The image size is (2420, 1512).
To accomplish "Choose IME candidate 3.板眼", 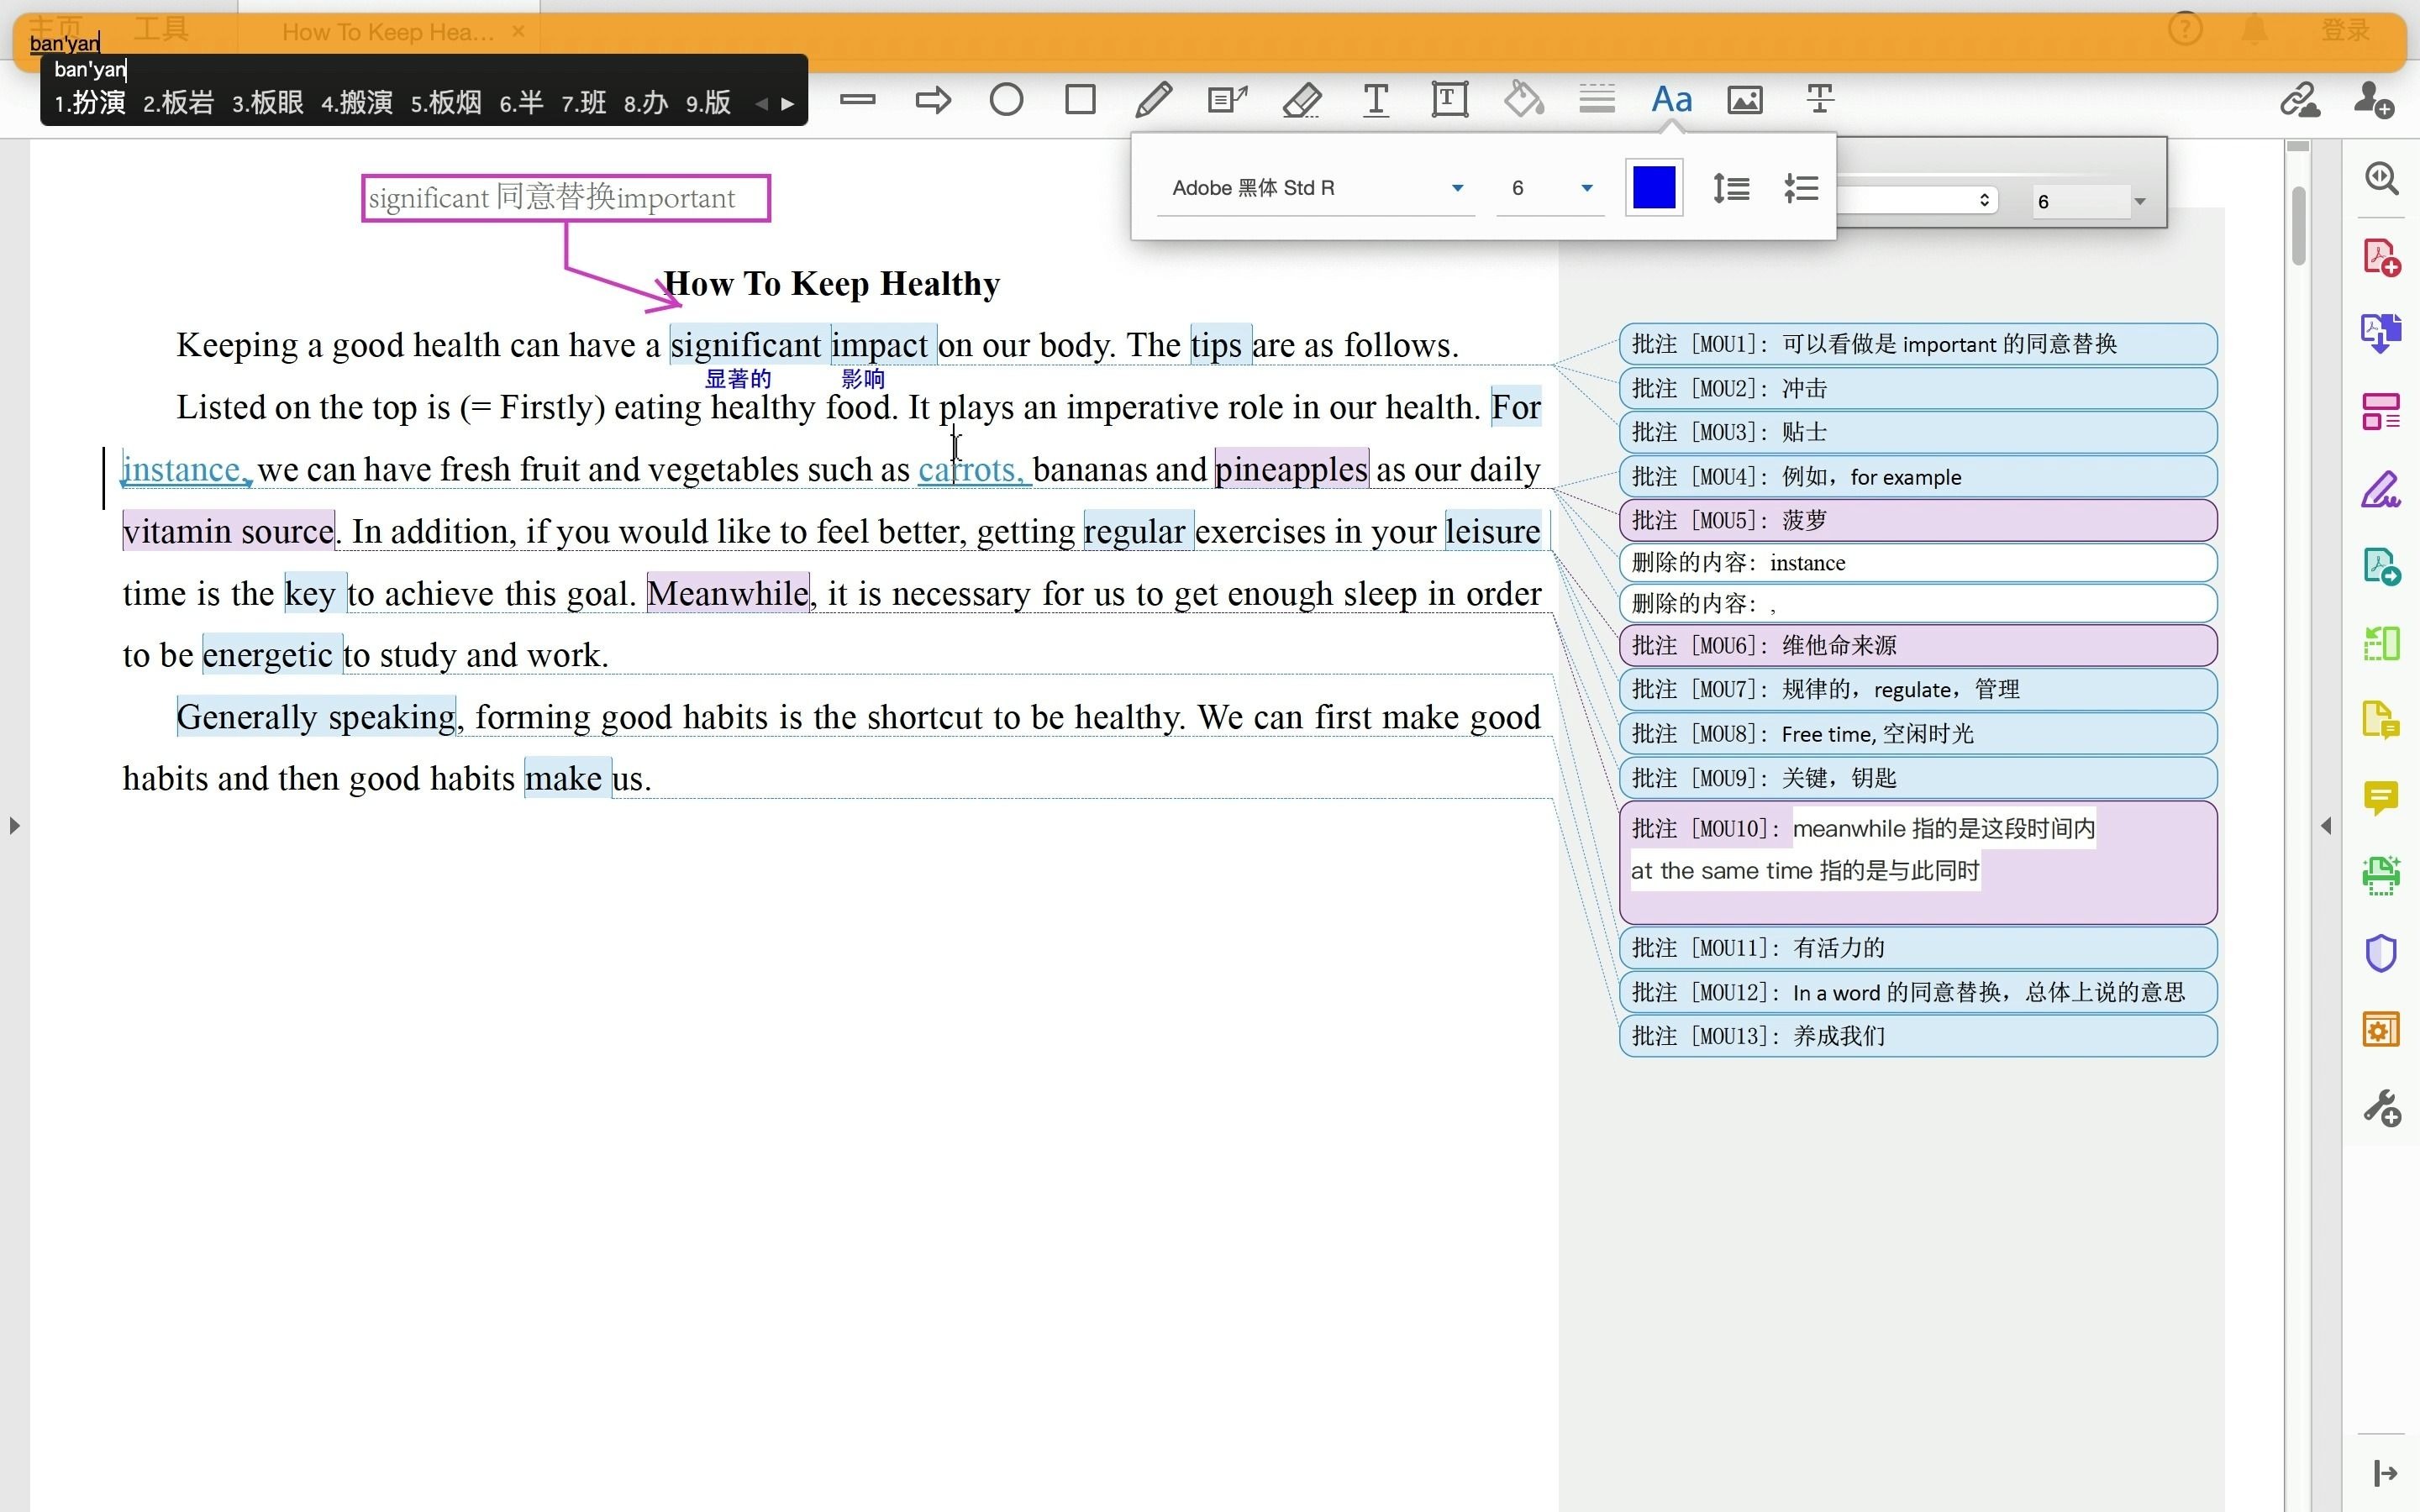I will point(267,103).
